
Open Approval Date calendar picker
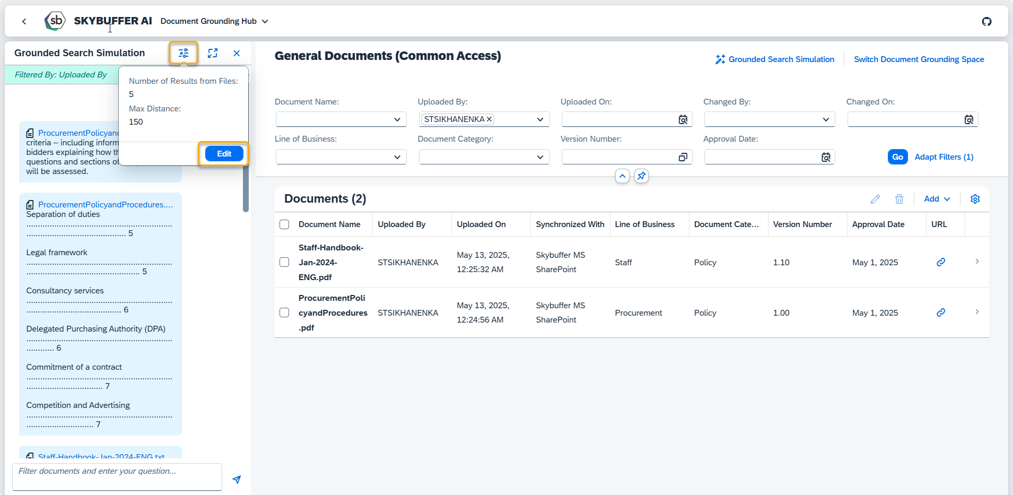coord(826,157)
